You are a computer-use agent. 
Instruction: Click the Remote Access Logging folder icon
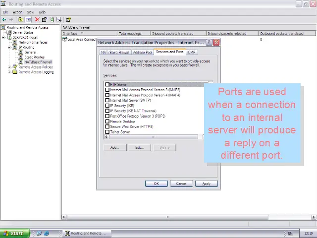click(x=15, y=72)
